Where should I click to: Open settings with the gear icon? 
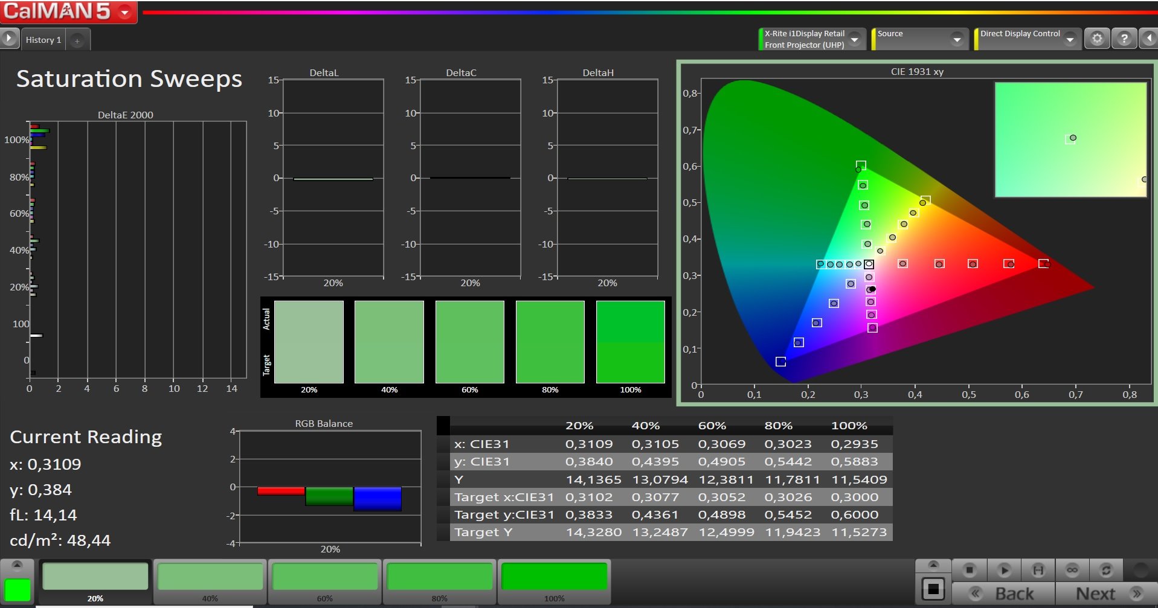click(1097, 39)
